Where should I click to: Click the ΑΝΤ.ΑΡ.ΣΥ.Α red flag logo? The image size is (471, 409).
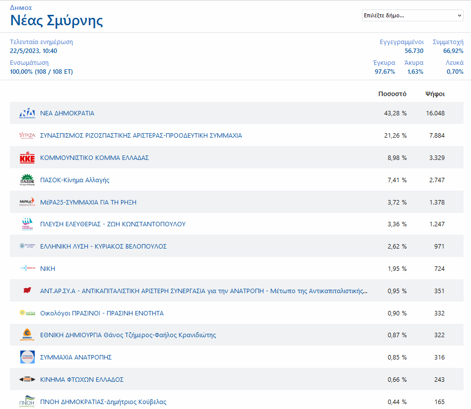click(x=27, y=291)
